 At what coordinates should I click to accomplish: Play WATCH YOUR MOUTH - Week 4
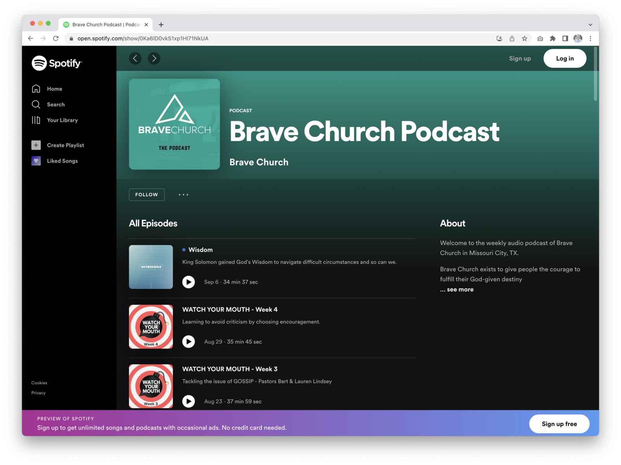pos(189,341)
